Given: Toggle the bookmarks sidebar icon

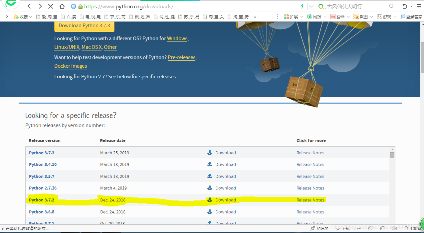Looking at the screenshot, I should tap(6, 17).
